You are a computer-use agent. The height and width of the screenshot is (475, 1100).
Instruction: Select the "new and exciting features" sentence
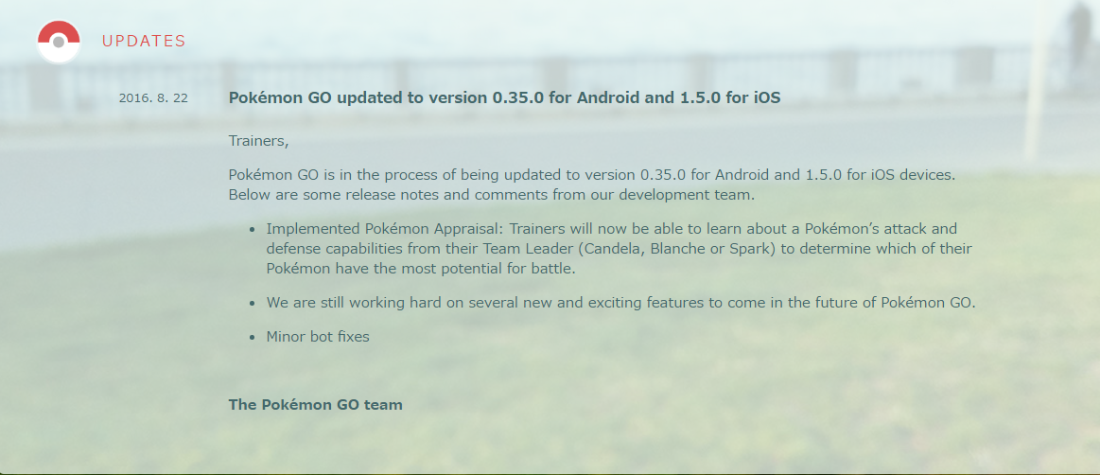[620, 303]
